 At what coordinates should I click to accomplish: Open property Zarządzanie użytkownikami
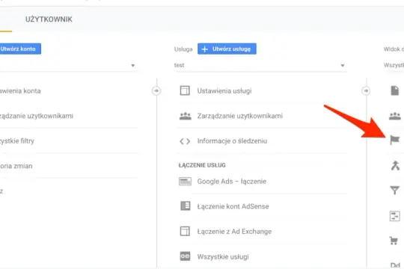[240, 116]
